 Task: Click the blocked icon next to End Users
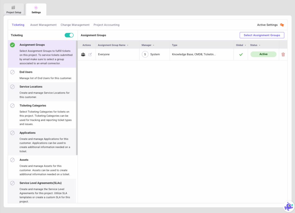12,72
